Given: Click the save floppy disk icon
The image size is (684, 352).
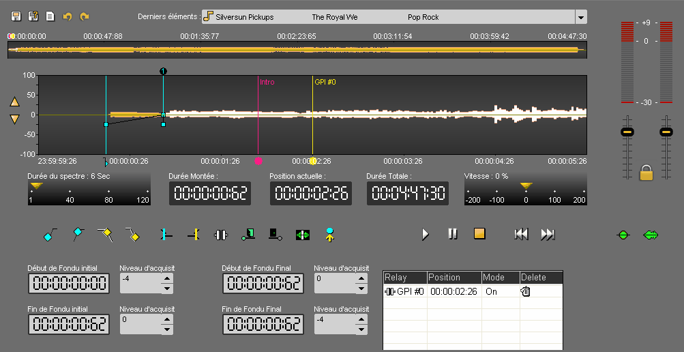Looking at the screenshot, I should coord(16,16).
